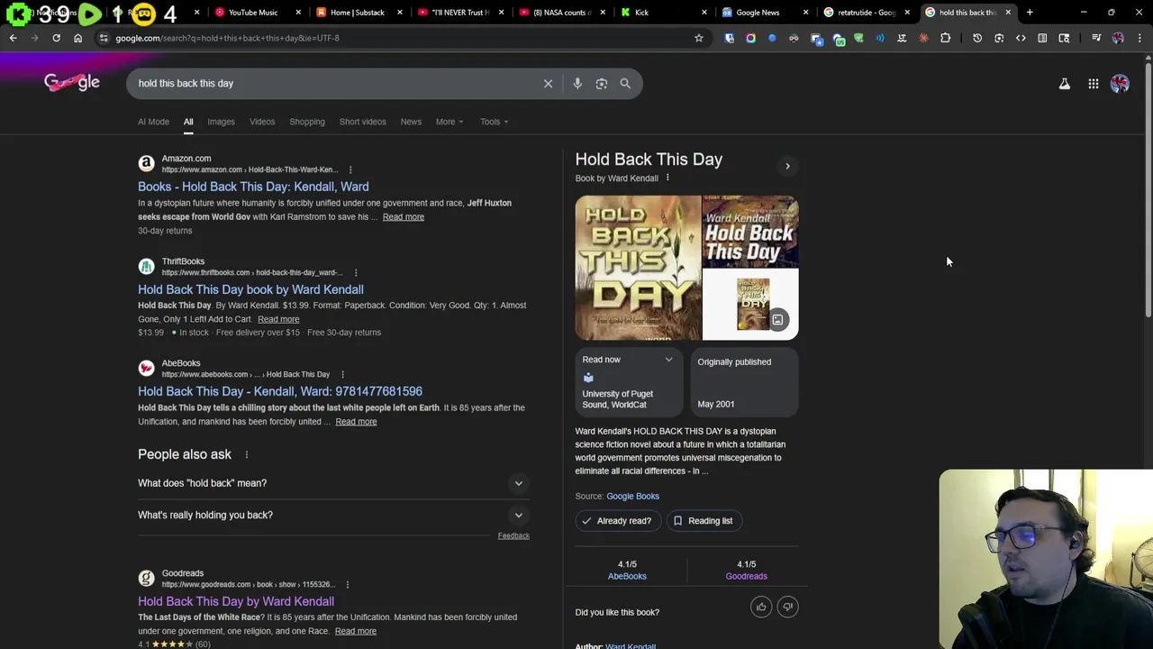Screen dimensions: 1153x649
Task: Open the Google account avatar
Action: [1120, 83]
